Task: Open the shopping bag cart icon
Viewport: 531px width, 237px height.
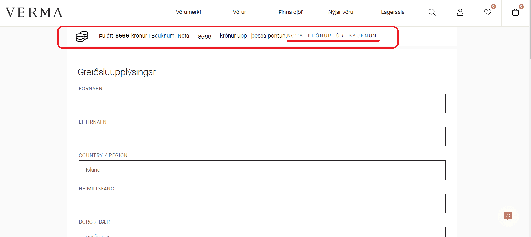Action: (515, 12)
